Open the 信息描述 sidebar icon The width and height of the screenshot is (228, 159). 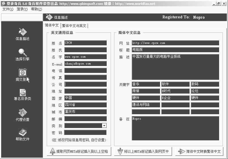click(x=23, y=32)
